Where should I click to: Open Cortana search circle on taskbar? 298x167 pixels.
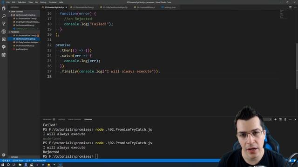tap(8, 165)
